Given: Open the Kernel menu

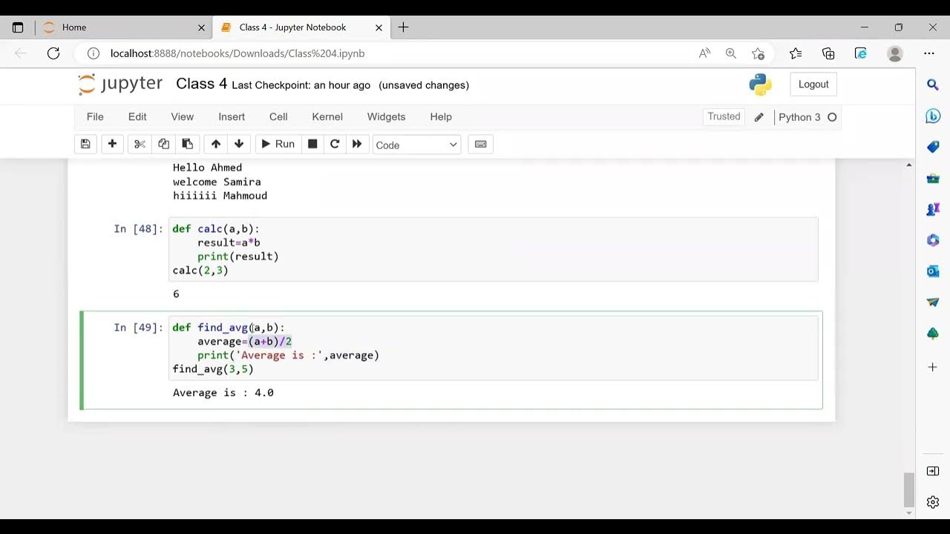Looking at the screenshot, I should click(327, 116).
